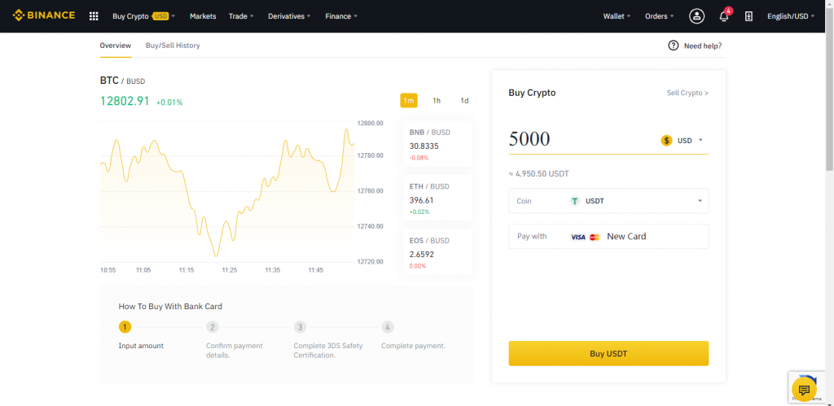
Task: Switch to the Overview tab
Action: tap(116, 46)
